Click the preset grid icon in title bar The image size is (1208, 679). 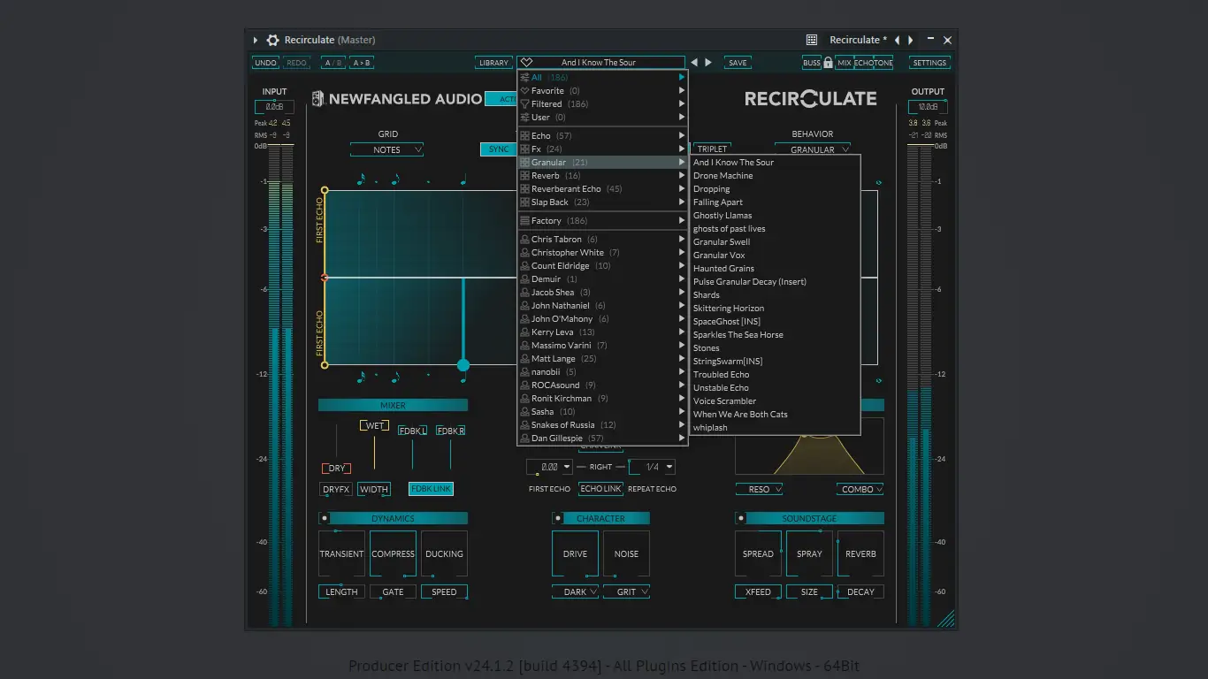(x=812, y=40)
